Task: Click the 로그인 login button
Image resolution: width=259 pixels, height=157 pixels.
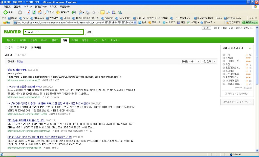Action: (206, 28)
